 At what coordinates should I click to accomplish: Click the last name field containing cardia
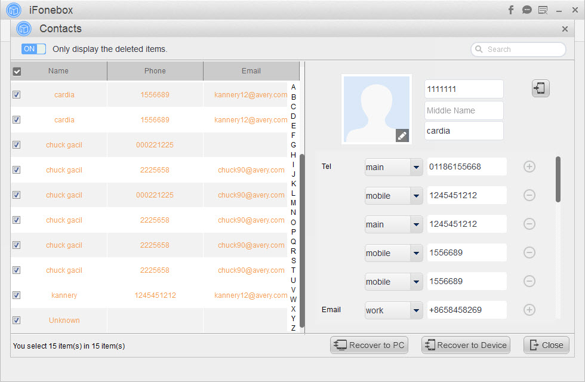pyautogui.click(x=464, y=131)
